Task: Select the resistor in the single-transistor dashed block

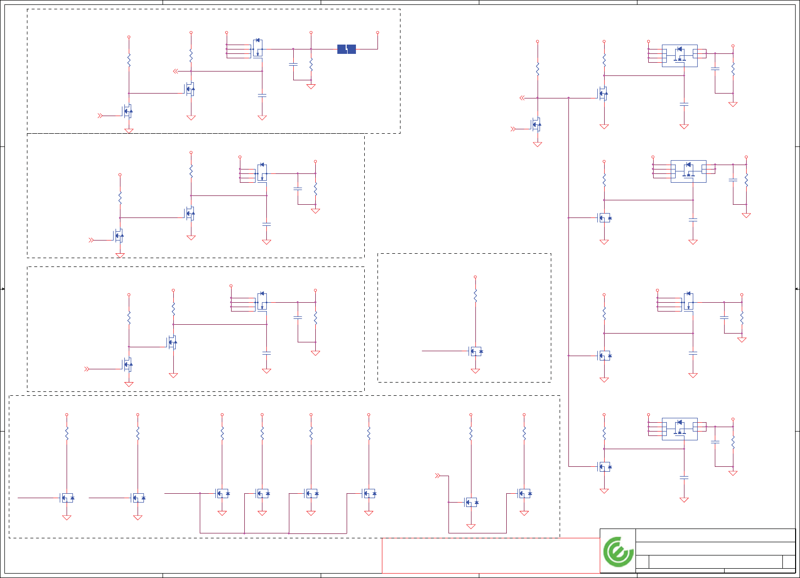Action: pos(475,296)
